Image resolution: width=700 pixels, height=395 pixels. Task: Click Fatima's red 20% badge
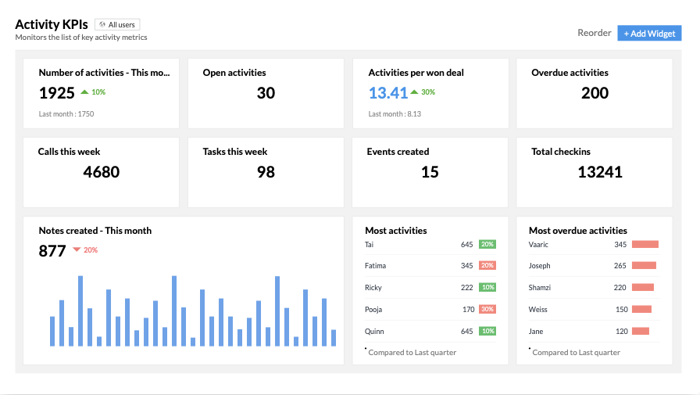pos(487,266)
